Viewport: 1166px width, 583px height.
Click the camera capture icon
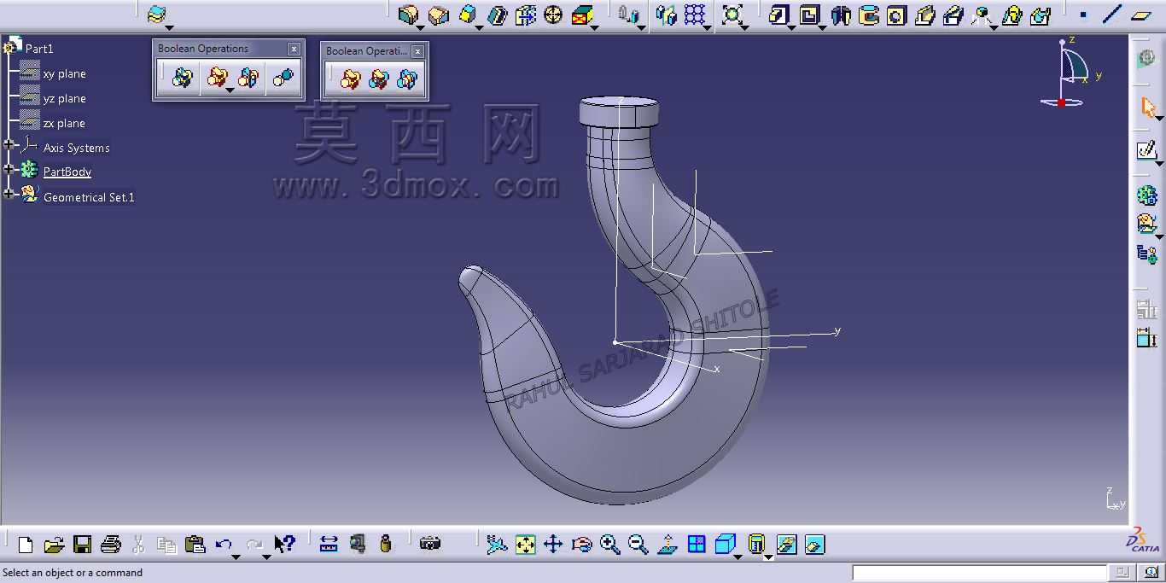pyautogui.click(x=430, y=544)
